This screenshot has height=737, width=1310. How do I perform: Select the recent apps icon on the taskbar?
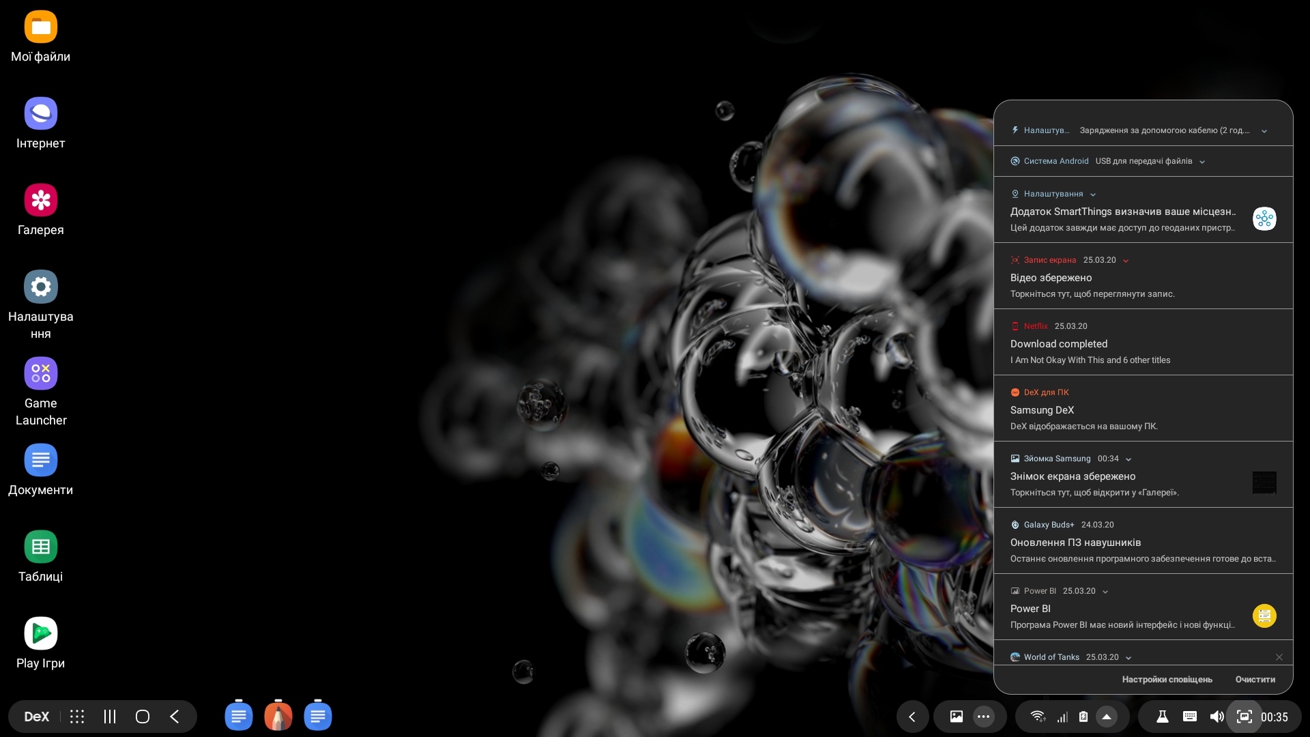point(109,717)
